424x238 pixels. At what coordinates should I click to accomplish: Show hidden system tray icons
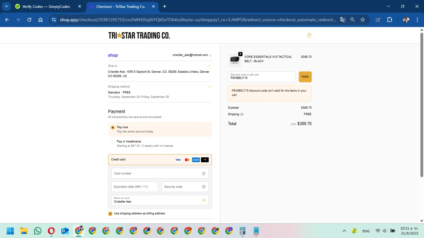[344, 231]
